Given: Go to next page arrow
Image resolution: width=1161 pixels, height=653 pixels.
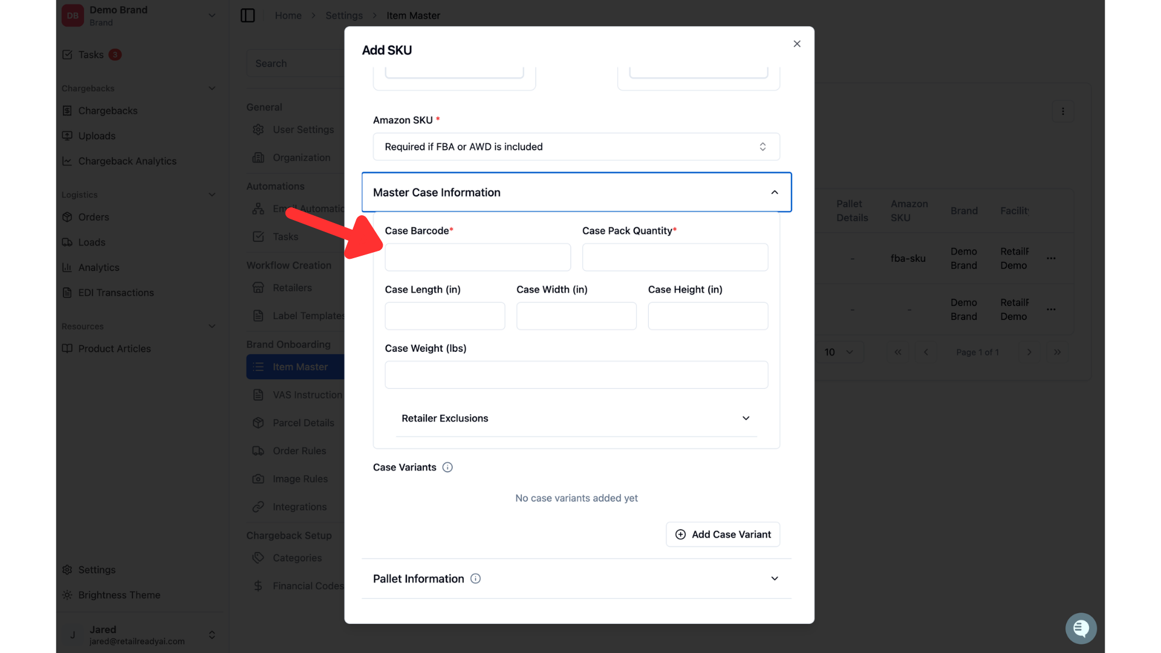Looking at the screenshot, I should [1029, 352].
